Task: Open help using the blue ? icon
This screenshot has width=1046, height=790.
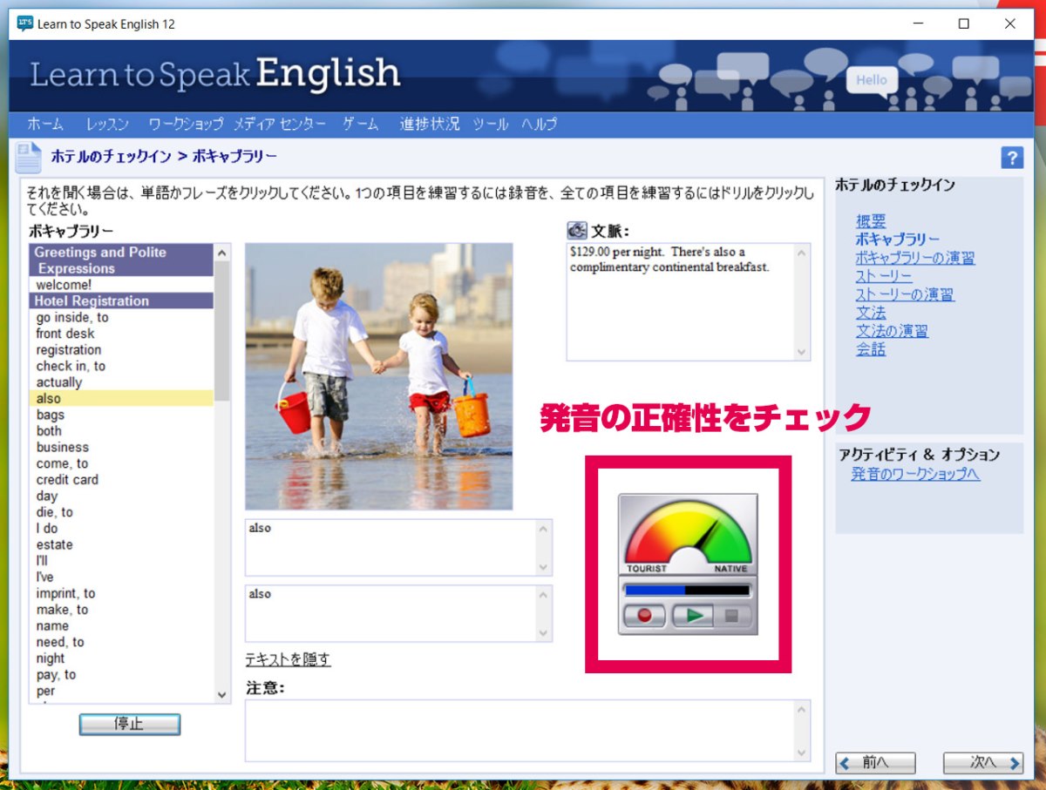Action: coord(1012,157)
